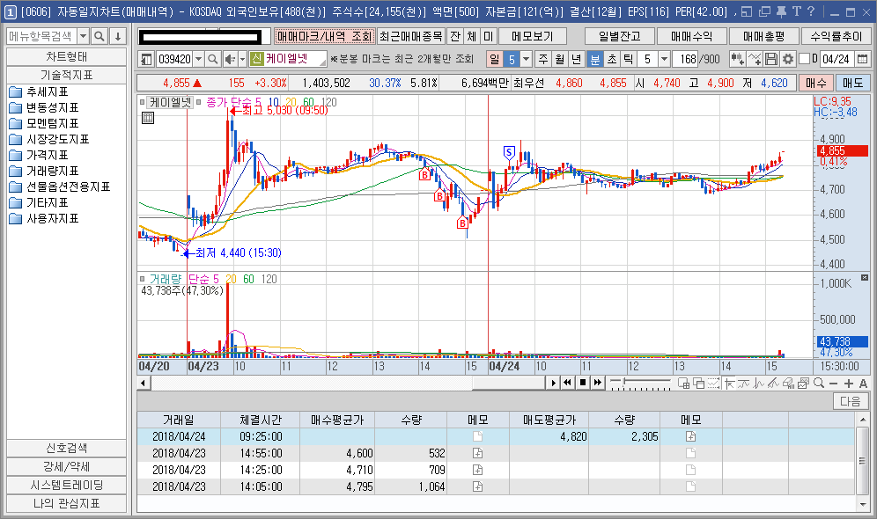Expand the 시장강도지표 folder
The width and height of the screenshot is (877, 519).
pos(49,139)
